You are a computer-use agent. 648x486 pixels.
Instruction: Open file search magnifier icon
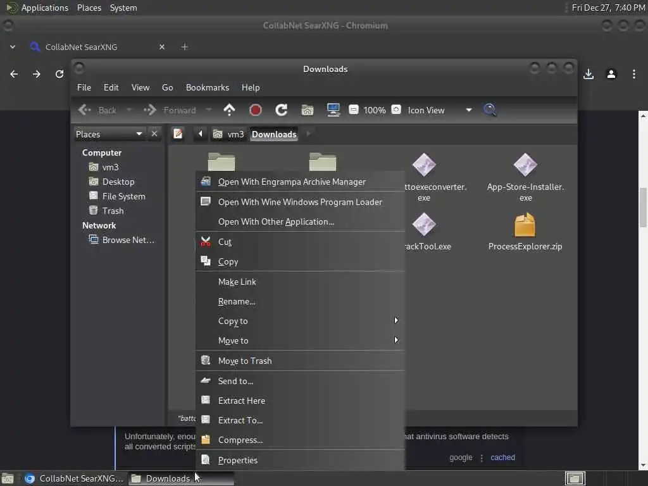point(490,110)
